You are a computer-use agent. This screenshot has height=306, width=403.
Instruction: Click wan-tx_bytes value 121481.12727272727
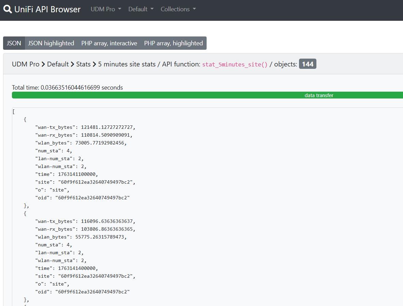[x=107, y=127]
